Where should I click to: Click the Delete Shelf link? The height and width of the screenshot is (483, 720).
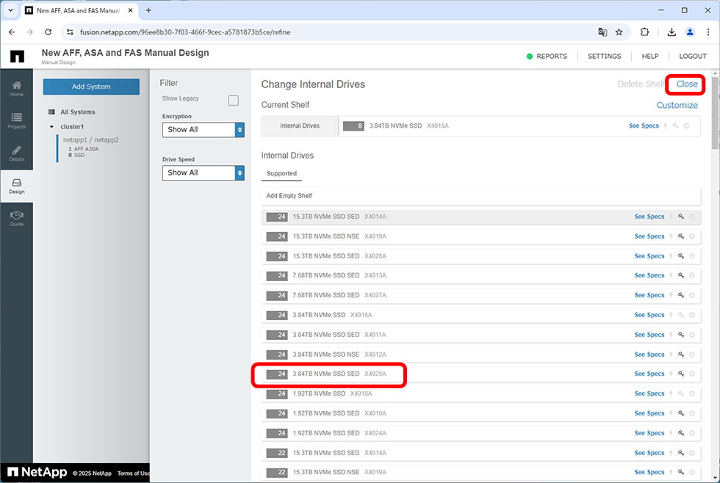[x=641, y=84]
